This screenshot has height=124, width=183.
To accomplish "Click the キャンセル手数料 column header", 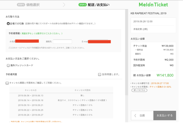I will (82, 90).
